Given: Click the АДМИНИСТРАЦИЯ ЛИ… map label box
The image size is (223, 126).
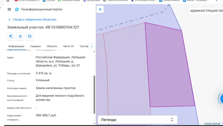Looking at the screenshot, I should pyautogui.click(x=206, y=11).
